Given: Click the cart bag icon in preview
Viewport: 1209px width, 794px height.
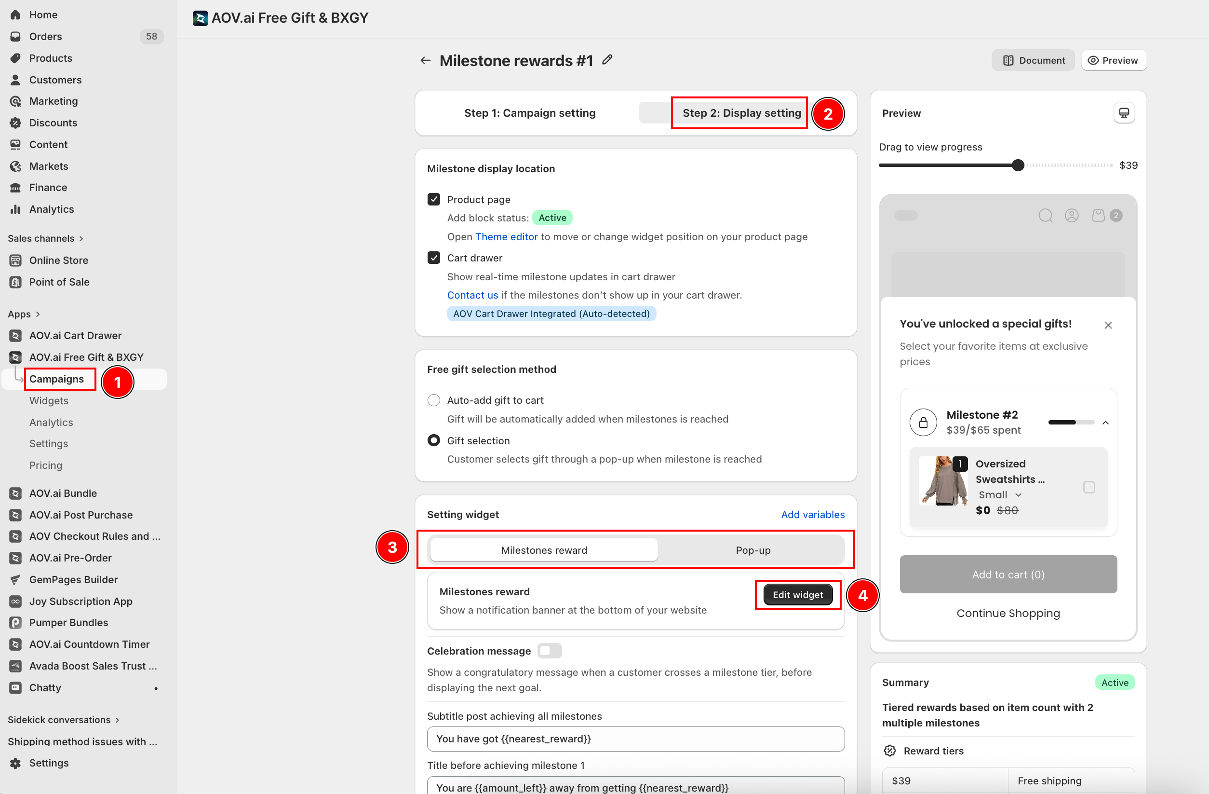Looking at the screenshot, I should (1098, 216).
